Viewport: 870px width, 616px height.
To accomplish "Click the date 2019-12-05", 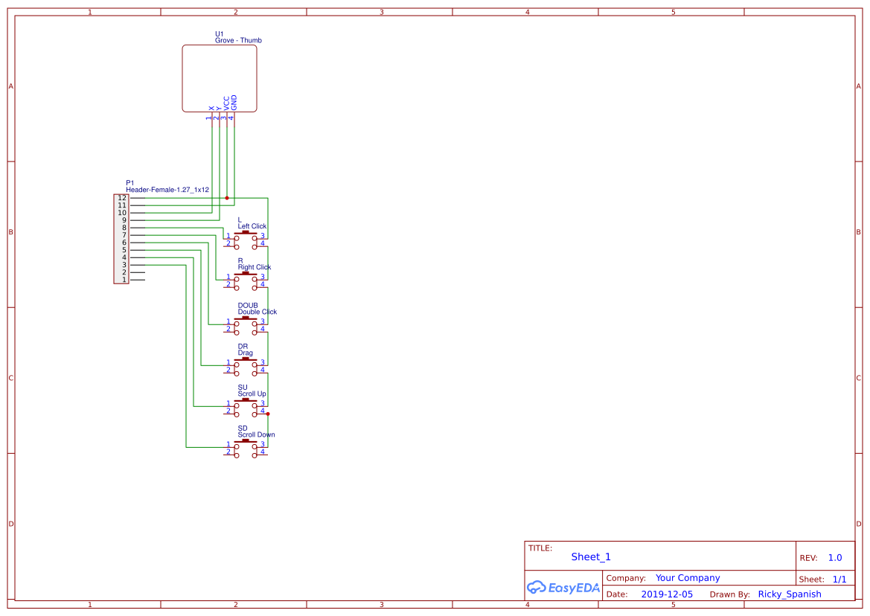I will tap(668, 594).
